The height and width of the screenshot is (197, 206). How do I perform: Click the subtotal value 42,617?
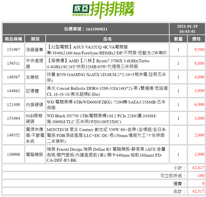198,168
